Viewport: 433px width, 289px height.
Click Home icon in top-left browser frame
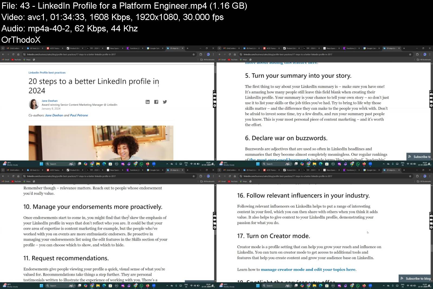pyautogui.click(x=18, y=54)
